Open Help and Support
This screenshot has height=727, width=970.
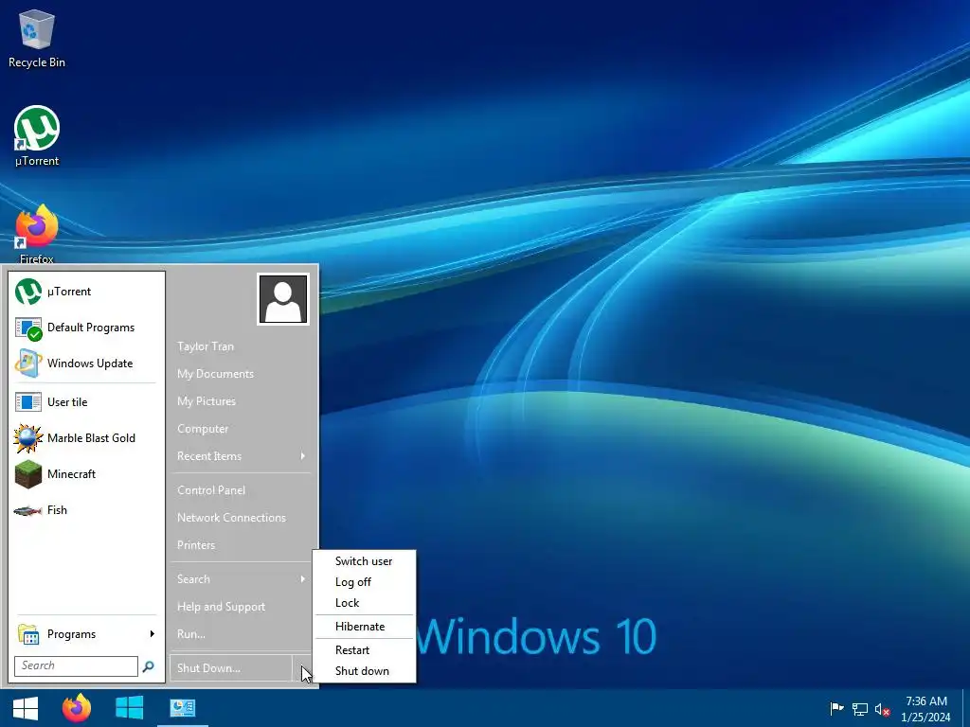coord(241,607)
